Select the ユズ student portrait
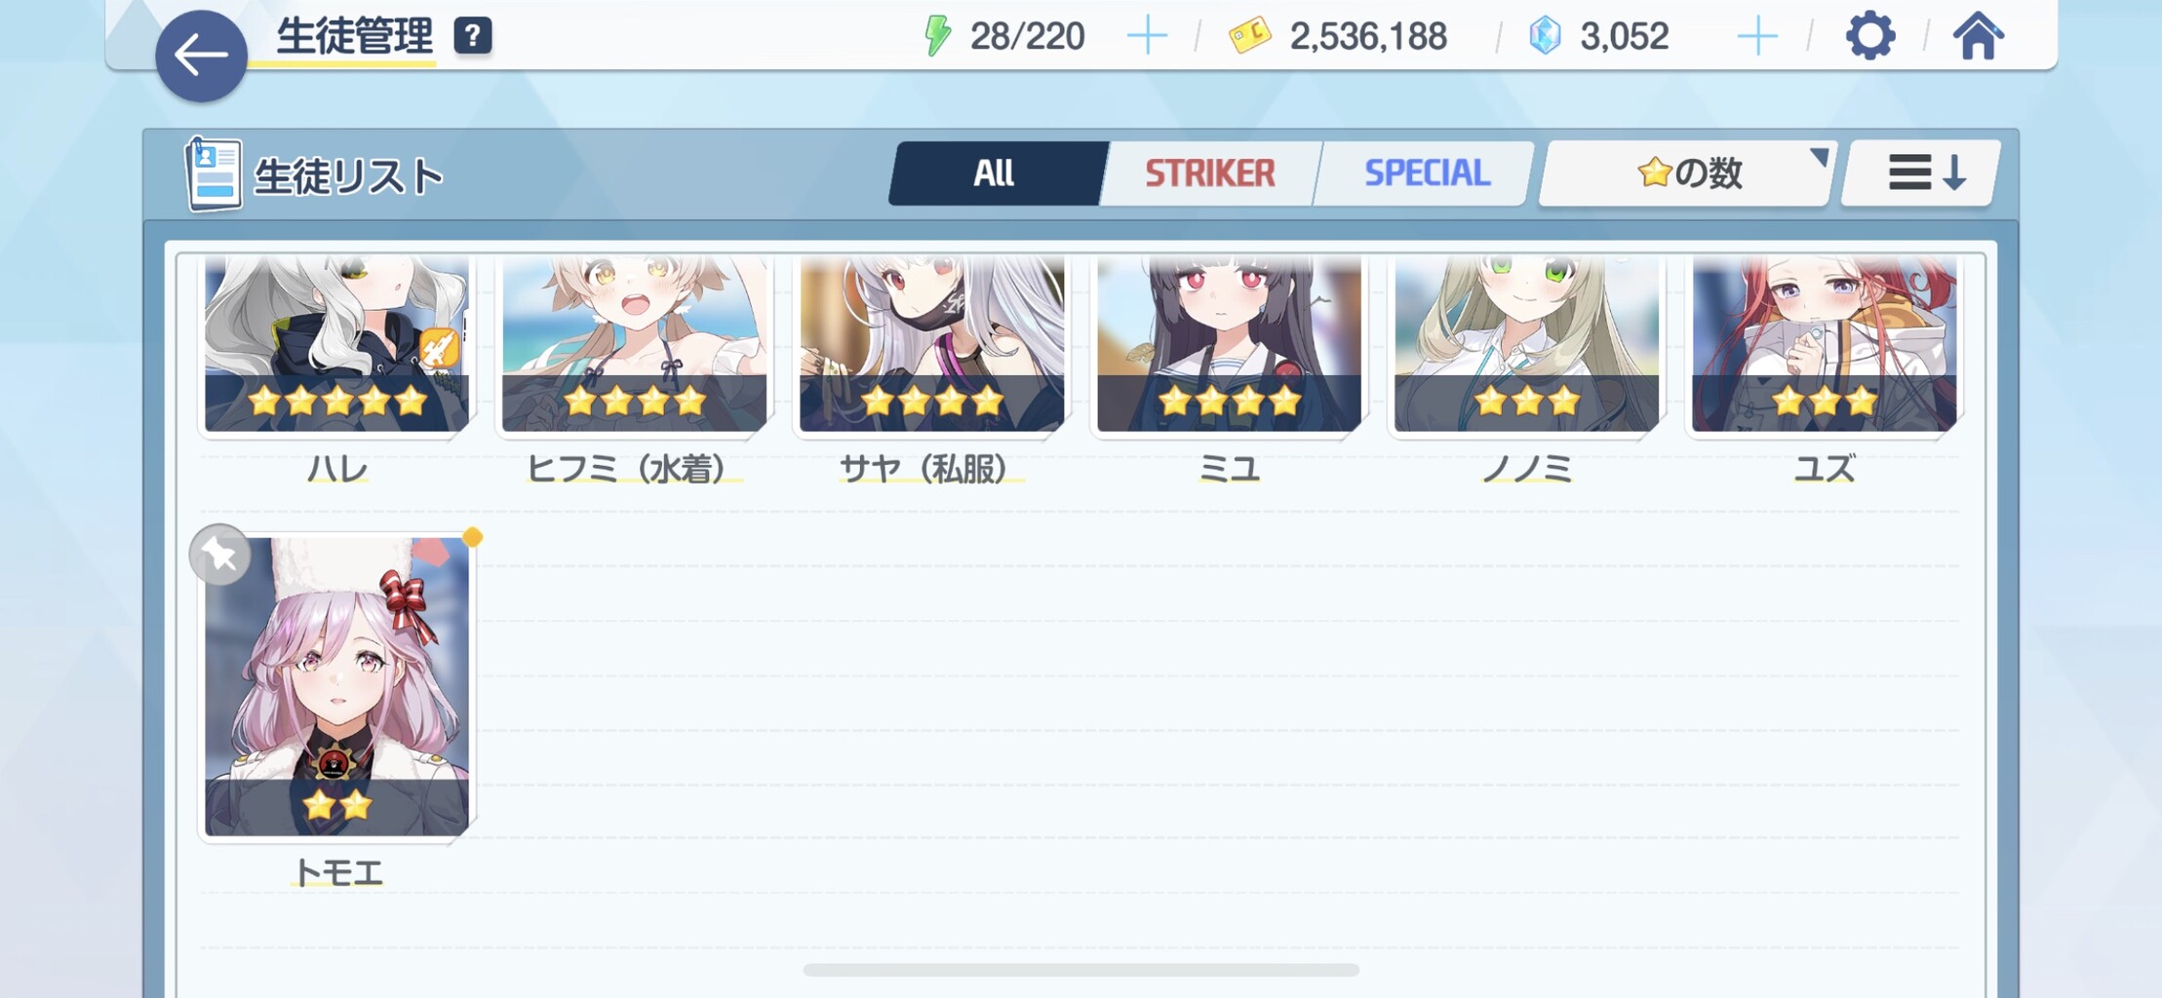 (1824, 344)
